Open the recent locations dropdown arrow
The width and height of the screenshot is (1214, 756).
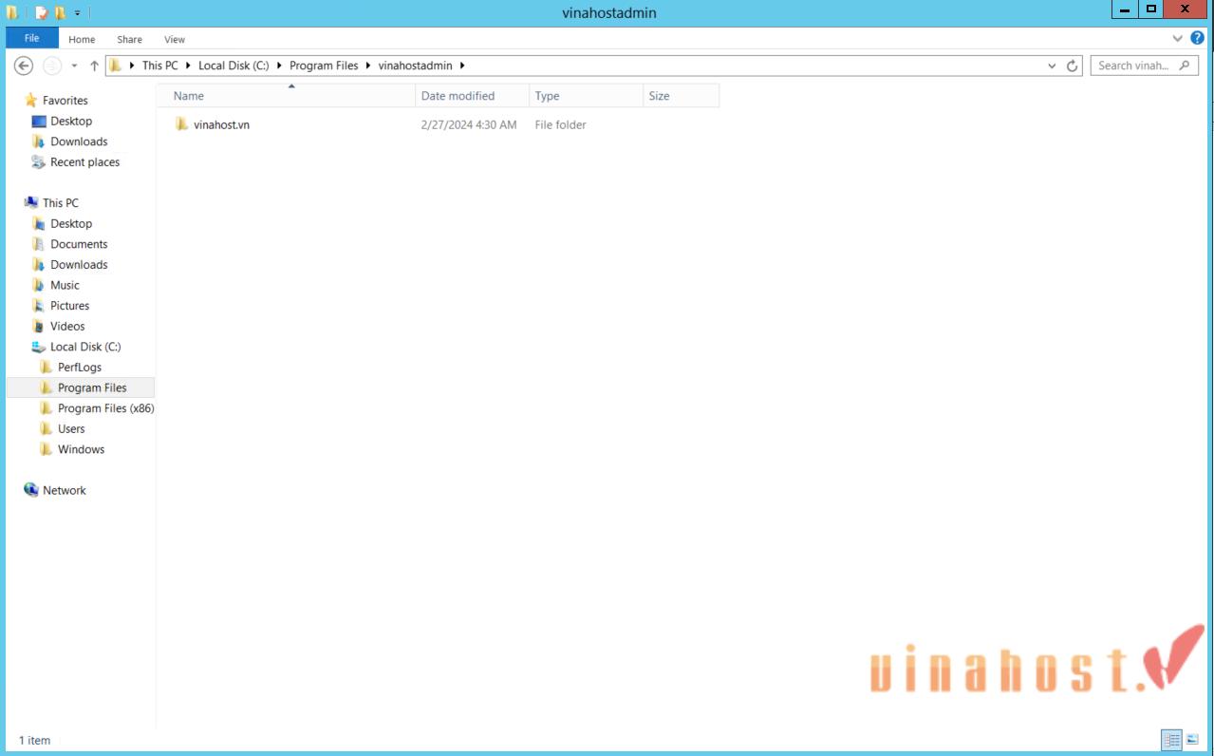tap(74, 66)
